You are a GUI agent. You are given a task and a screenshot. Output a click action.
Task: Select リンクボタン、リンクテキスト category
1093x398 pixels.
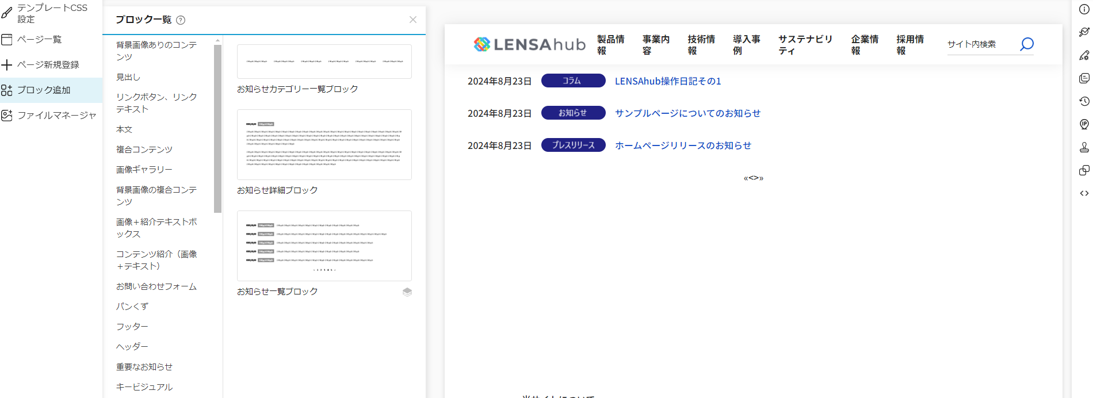pos(156,103)
